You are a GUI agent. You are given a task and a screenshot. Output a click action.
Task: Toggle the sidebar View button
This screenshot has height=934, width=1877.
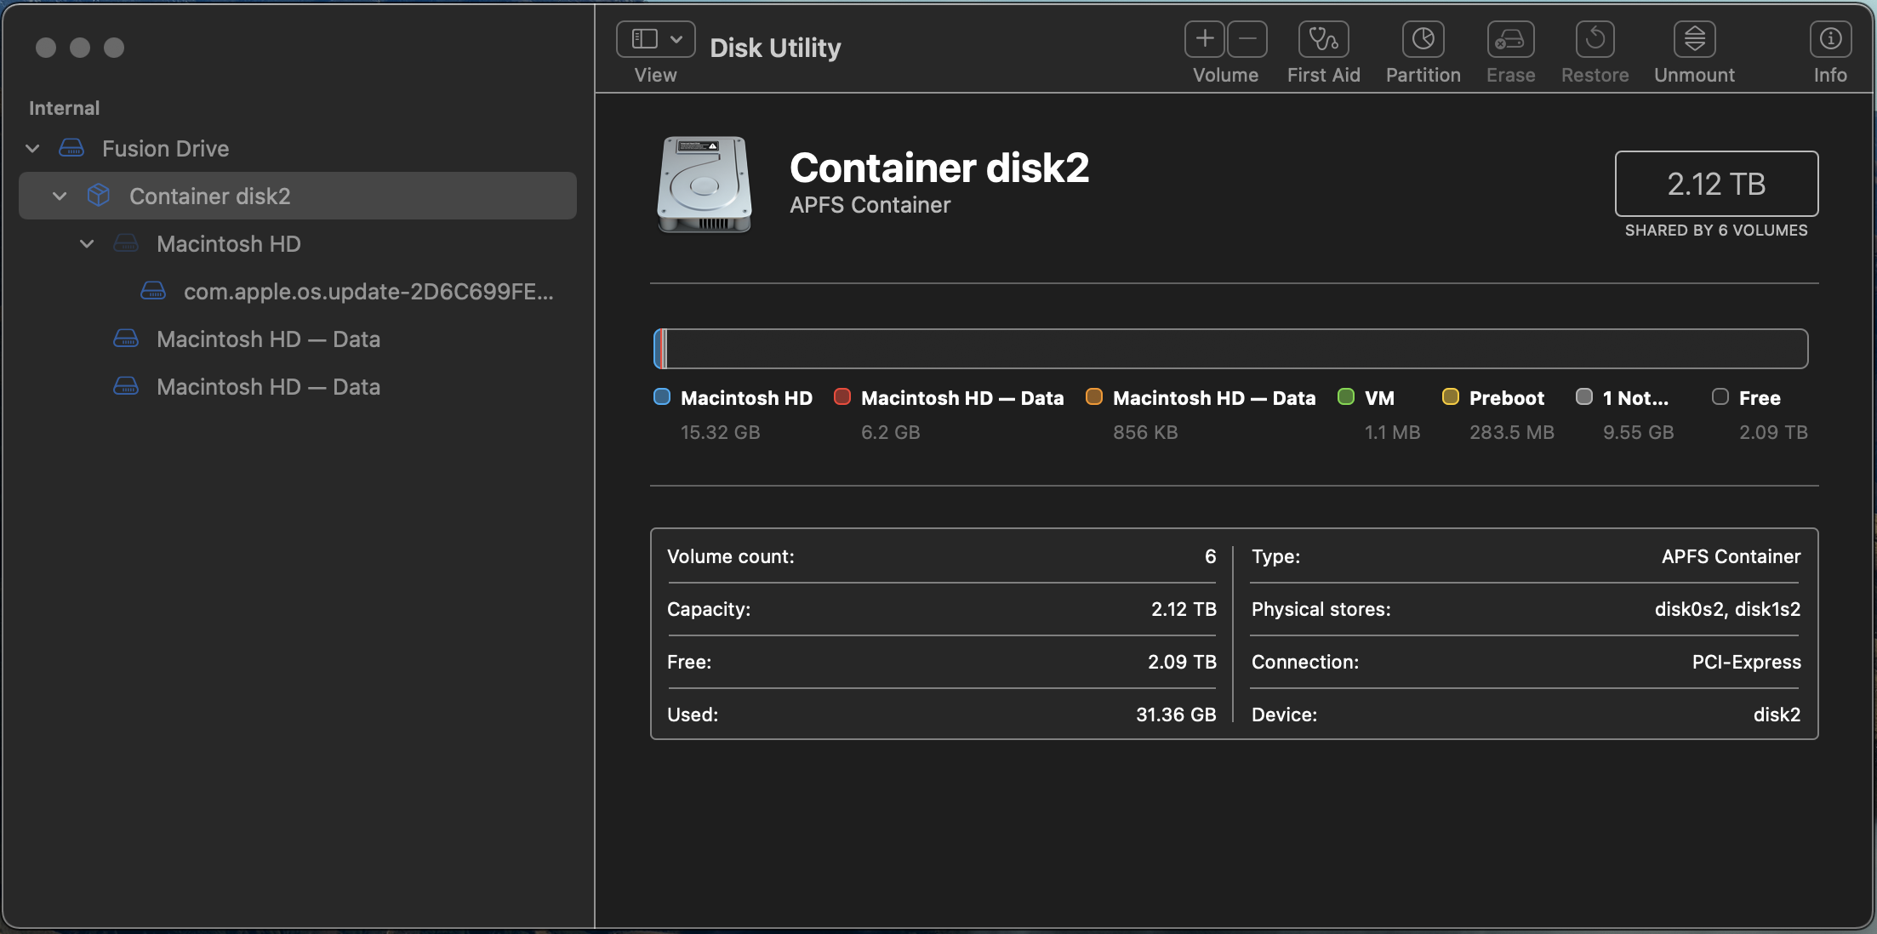click(644, 39)
